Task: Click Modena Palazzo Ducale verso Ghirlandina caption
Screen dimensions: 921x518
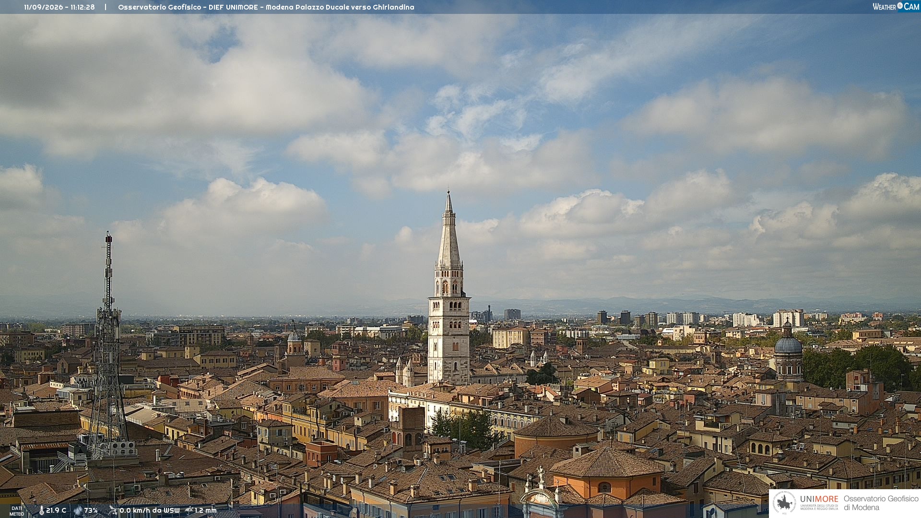Action: point(340,7)
